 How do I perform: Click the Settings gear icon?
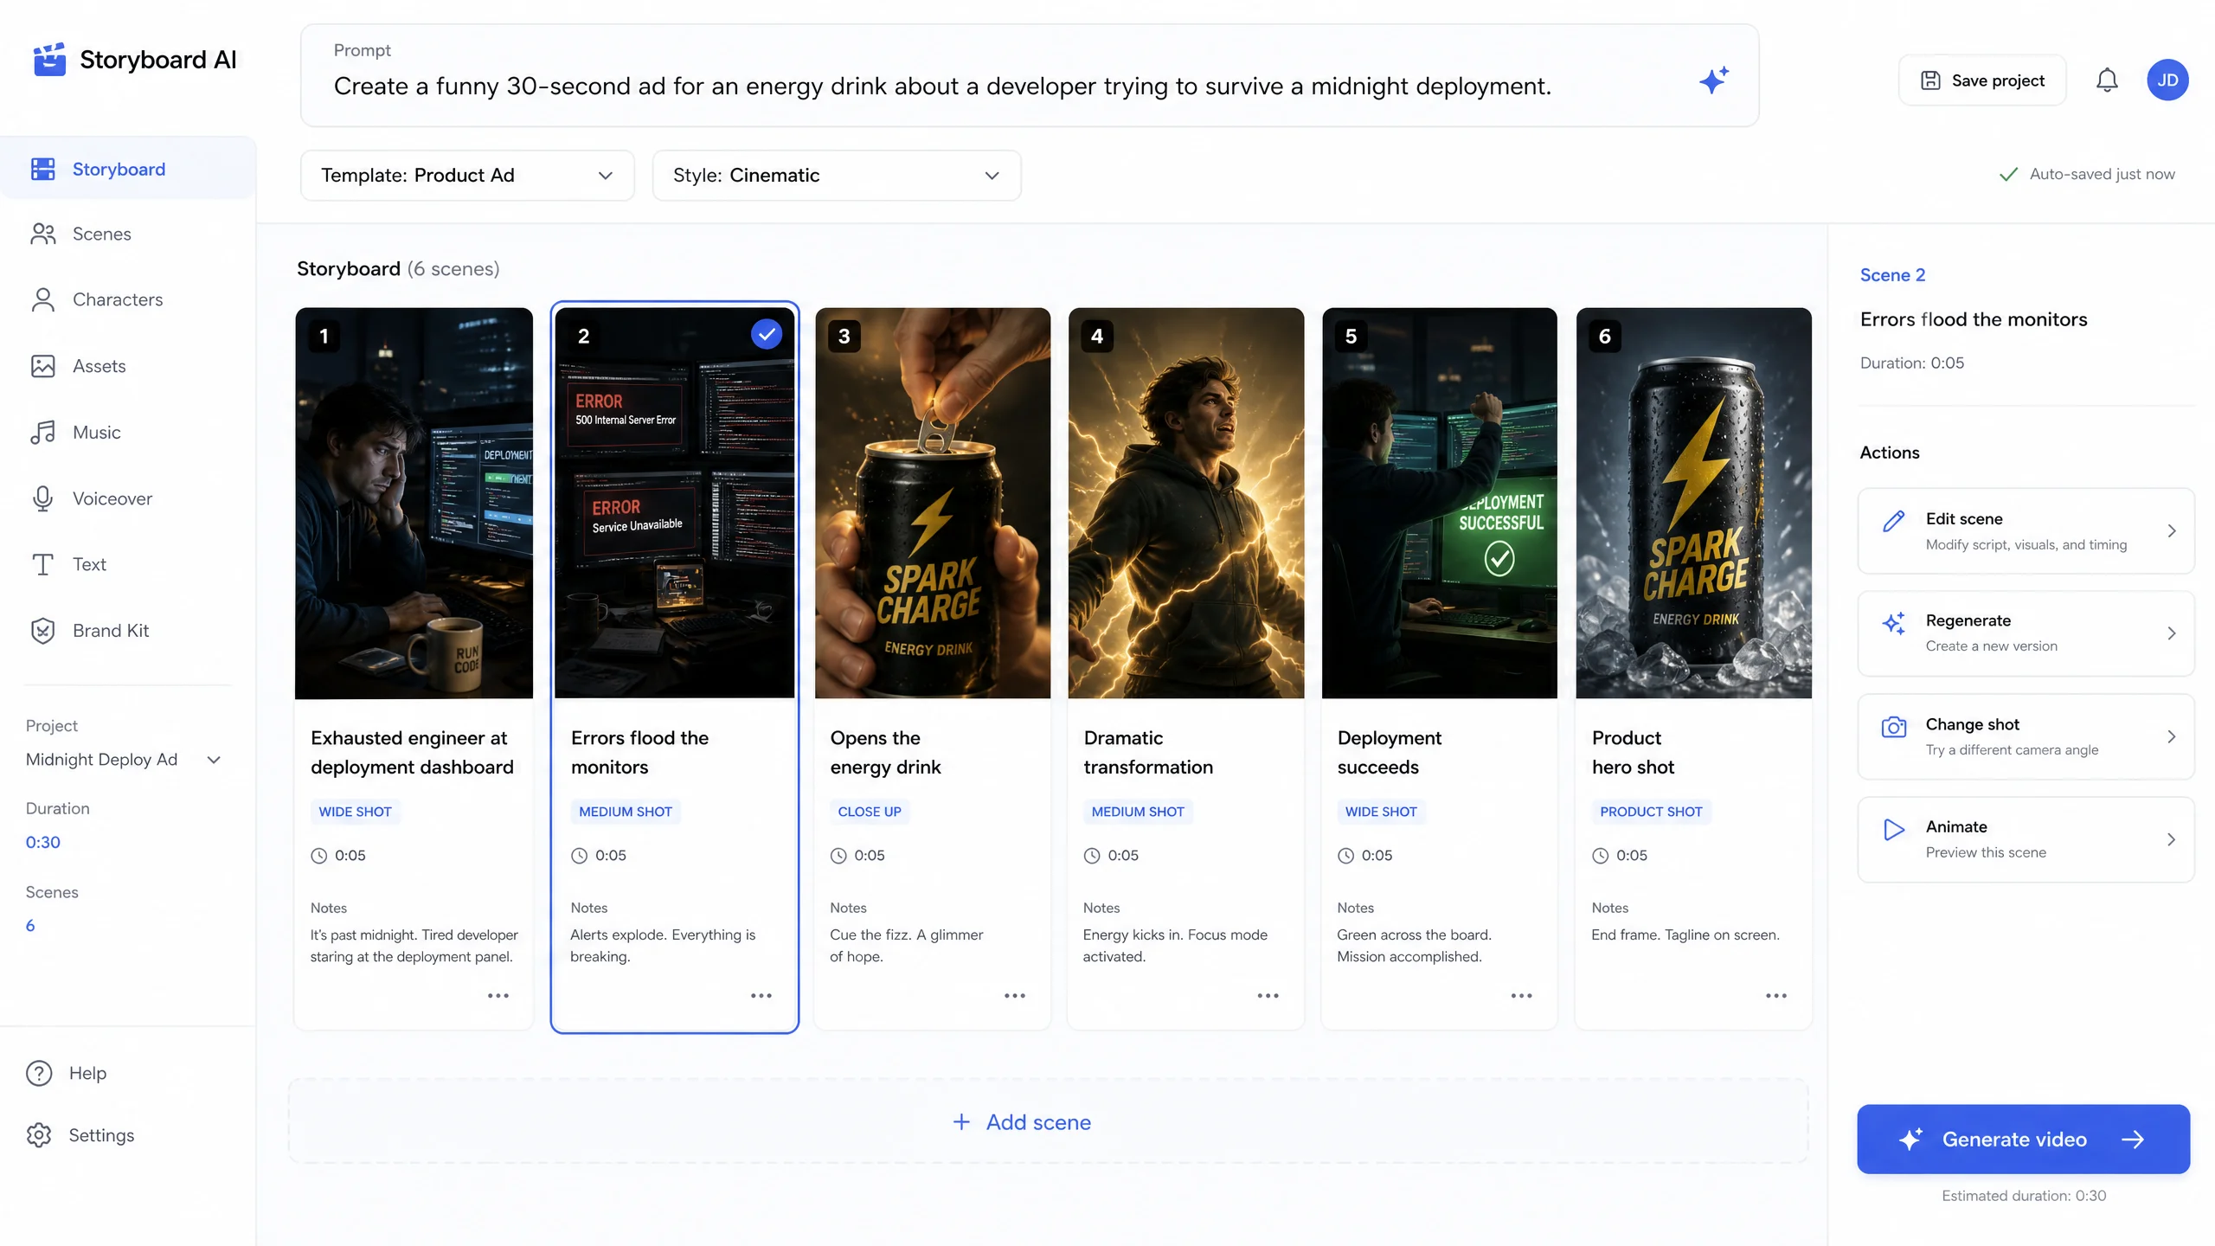coord(39,1135)
